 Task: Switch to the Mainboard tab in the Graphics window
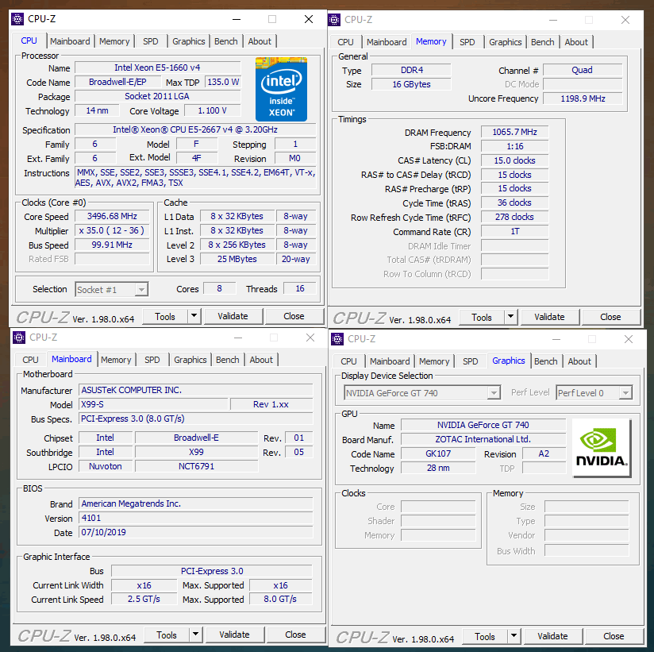[390, 361]
